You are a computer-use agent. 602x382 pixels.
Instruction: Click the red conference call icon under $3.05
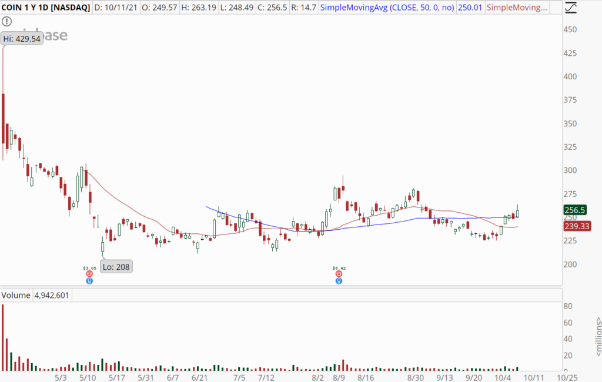(89, 274)
